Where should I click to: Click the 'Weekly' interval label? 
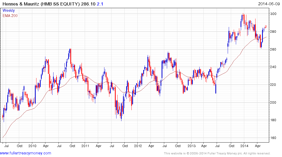click(x=9, y=10)
